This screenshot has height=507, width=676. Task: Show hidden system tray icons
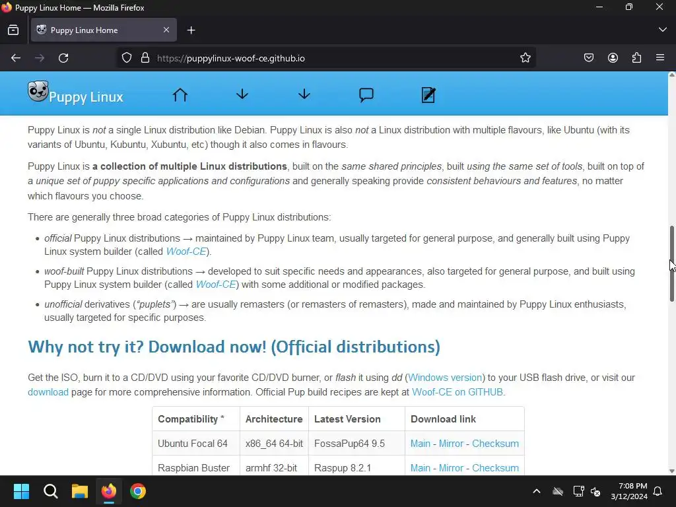(537, 491)
